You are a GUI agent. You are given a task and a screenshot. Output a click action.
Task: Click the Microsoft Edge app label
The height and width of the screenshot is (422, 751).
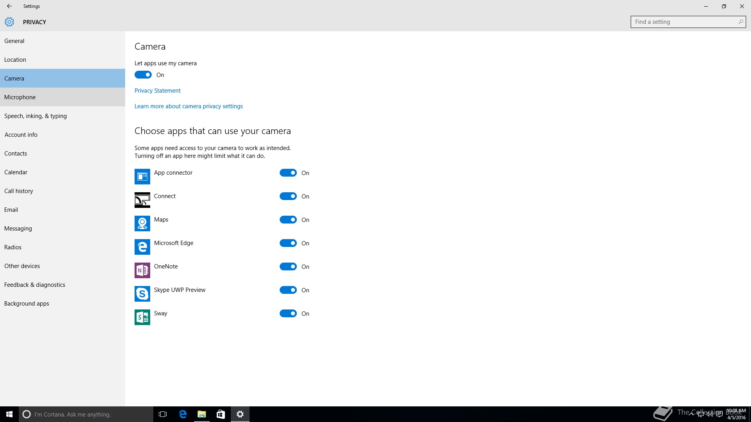point(174,243)
